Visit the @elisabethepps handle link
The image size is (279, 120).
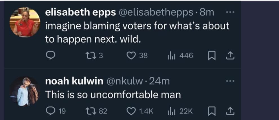[157, 13]
